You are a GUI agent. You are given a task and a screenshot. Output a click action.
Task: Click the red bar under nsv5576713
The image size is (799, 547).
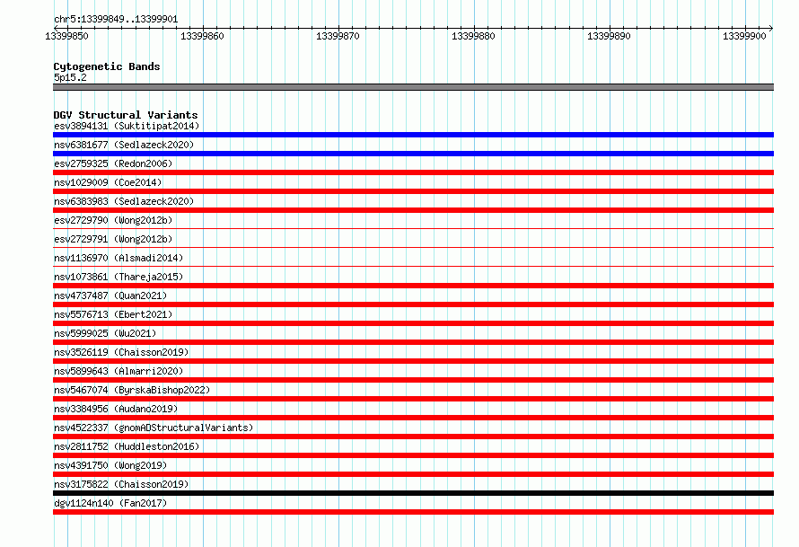pyautogui.click(x=413, y=323)
